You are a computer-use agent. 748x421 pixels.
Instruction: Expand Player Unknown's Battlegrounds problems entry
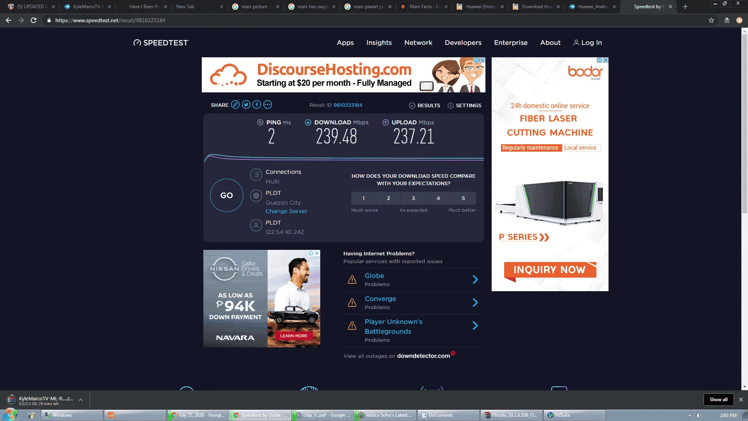pos(475,325)
